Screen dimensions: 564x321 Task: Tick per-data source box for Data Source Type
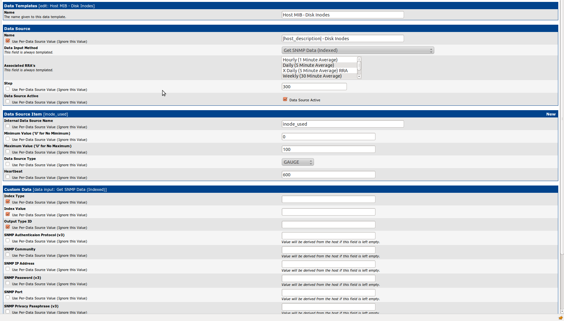(8, 164)
